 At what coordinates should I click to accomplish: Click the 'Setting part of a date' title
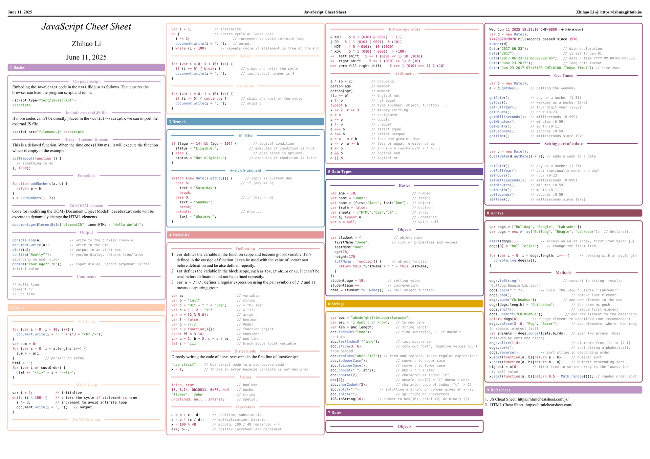point(563,144)
